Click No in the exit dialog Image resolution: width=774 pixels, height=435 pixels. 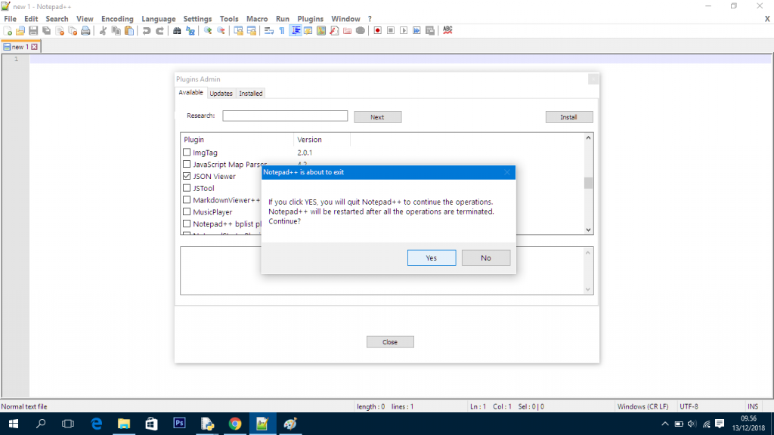(485, 258)
